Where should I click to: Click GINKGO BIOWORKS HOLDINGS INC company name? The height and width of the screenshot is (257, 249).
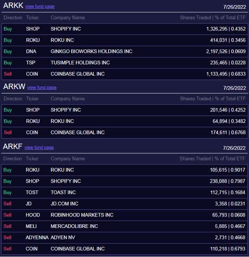click(x=91, y=51)
